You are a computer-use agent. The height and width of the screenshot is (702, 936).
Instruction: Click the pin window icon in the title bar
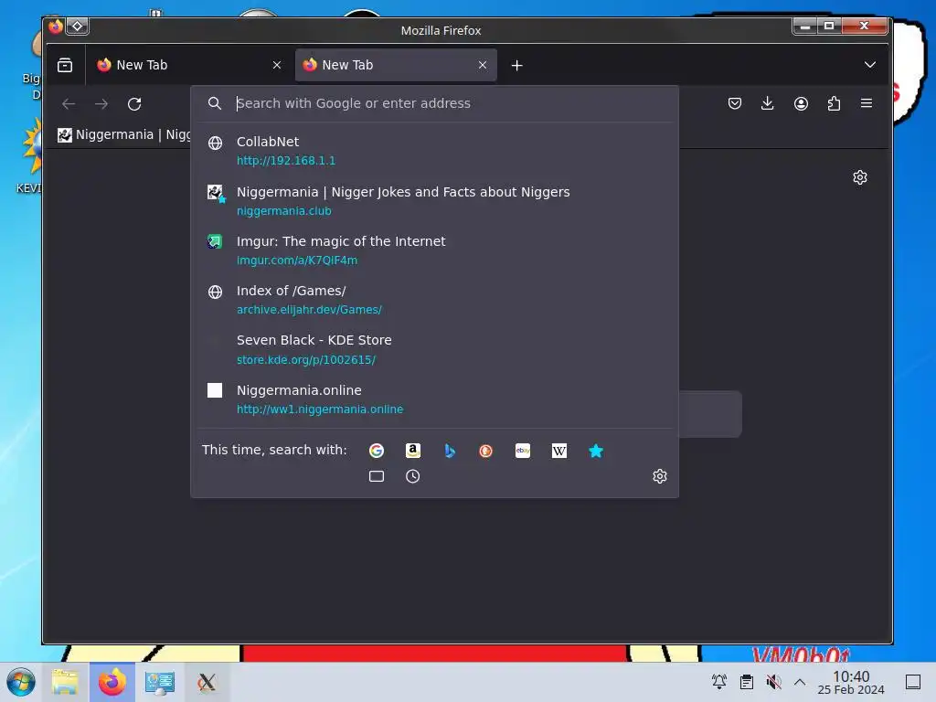(78, 27)
